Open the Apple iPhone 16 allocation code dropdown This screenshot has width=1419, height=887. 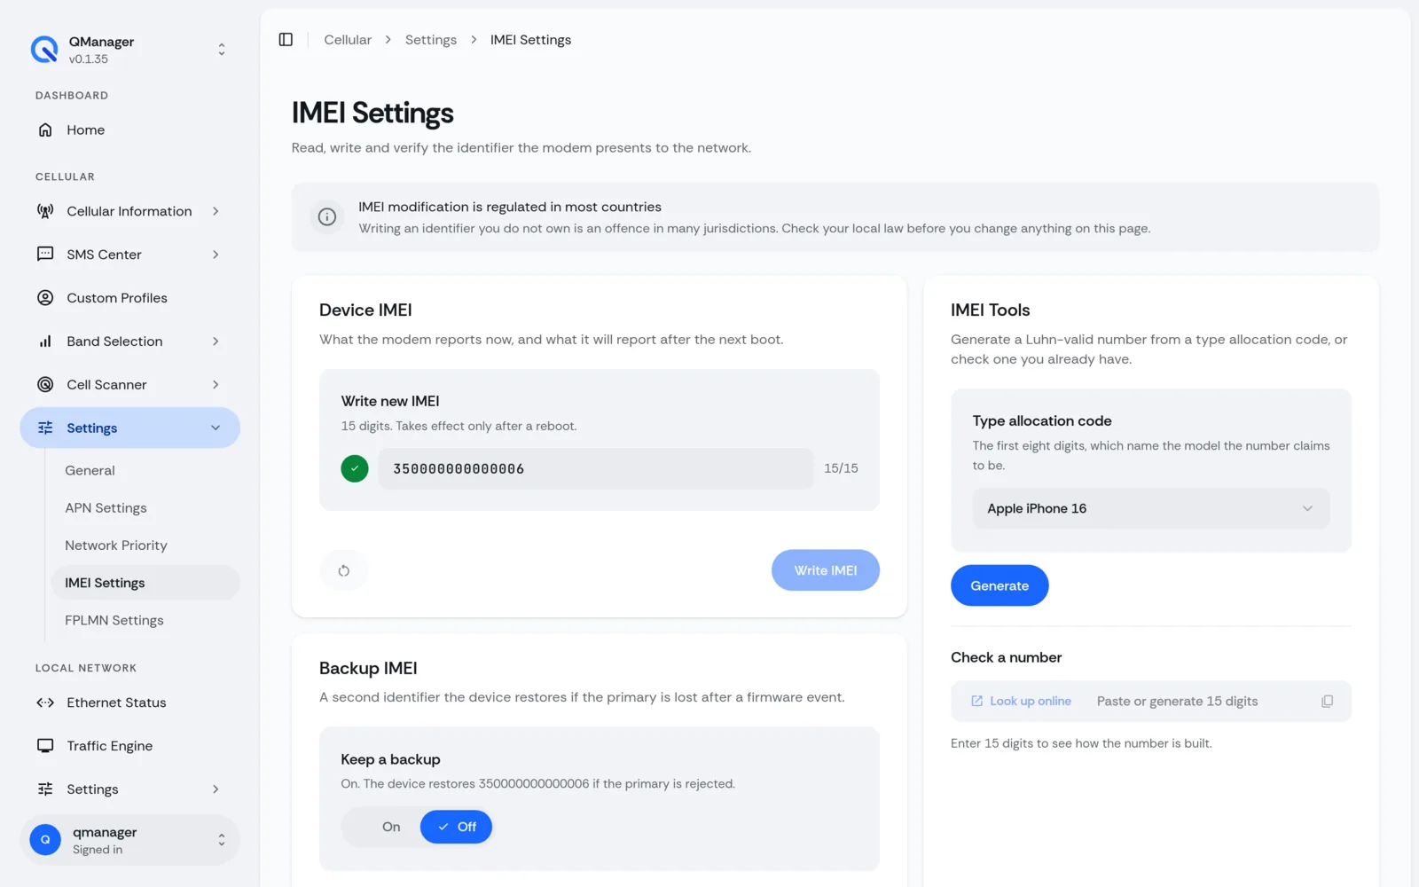[1151, 508]
